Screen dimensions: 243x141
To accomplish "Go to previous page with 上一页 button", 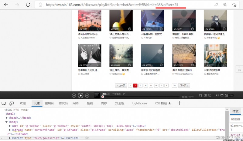I will pos(121,85).
